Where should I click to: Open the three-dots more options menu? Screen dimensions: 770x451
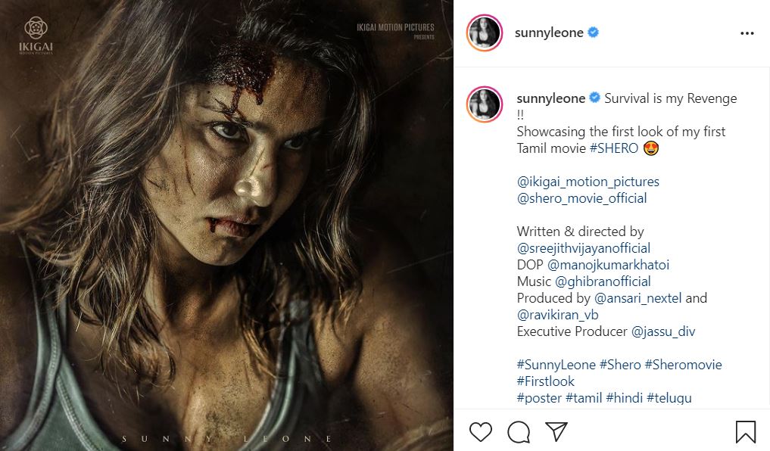point(747,33)
